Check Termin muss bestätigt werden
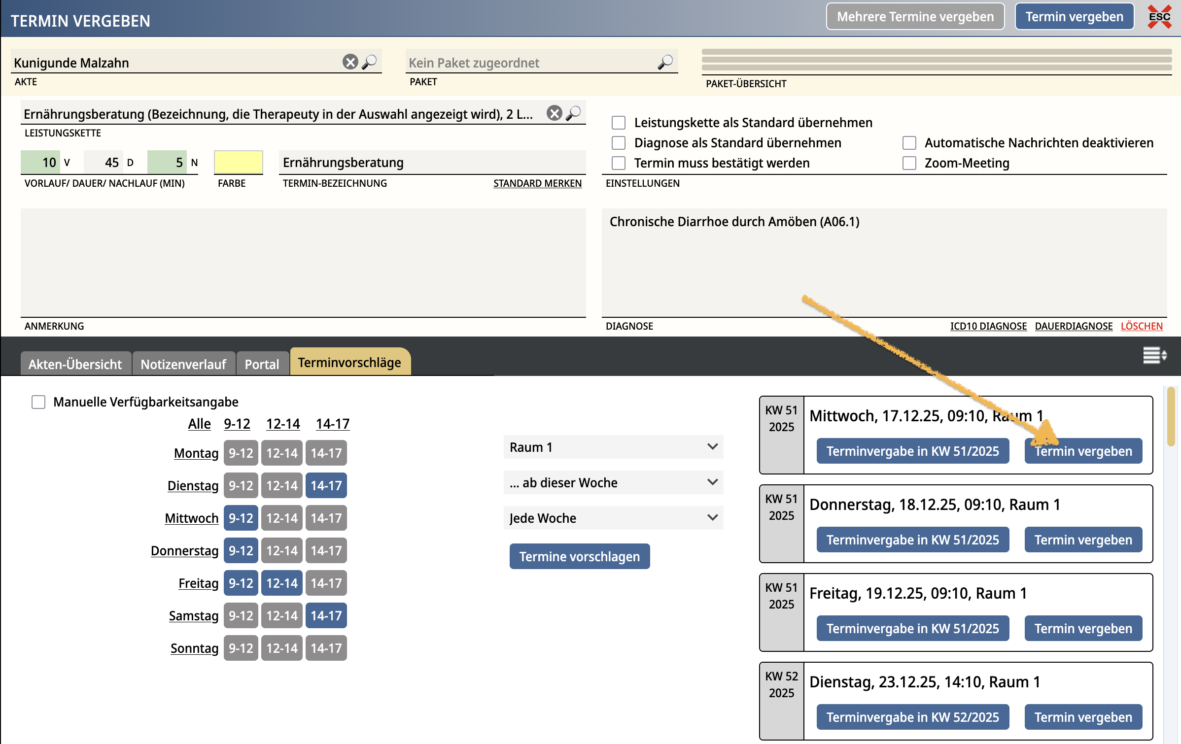 coord(619,163)
